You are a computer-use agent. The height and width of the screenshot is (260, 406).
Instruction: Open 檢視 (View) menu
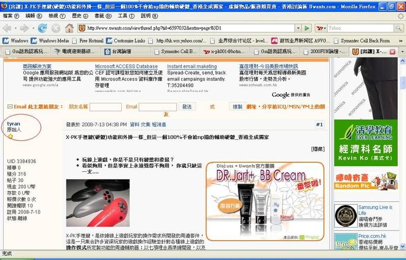point(57,16)
